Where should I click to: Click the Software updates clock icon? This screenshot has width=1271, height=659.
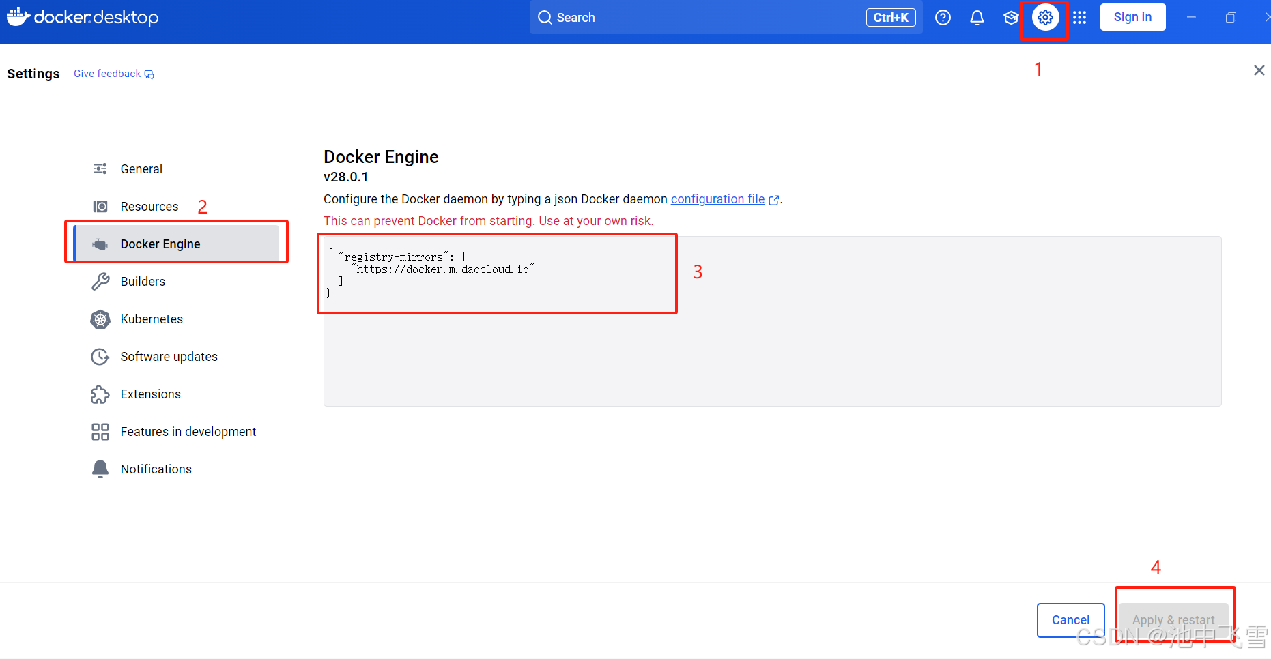100,357
